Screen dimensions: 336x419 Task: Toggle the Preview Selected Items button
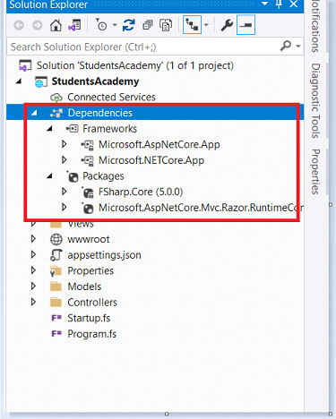[x=246, y=25]
